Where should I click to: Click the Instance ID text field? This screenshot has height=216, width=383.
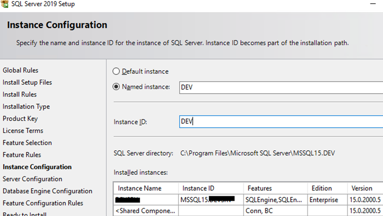point(281,122)
